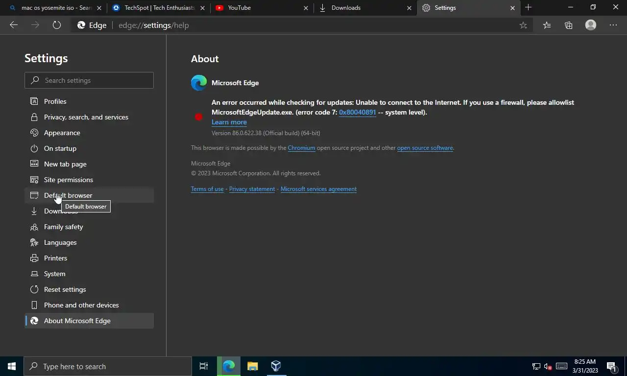Click the Refresh page icon
The width and height of the screenshot is (627, 376).
pyautogui.click(x=57, y=25)
